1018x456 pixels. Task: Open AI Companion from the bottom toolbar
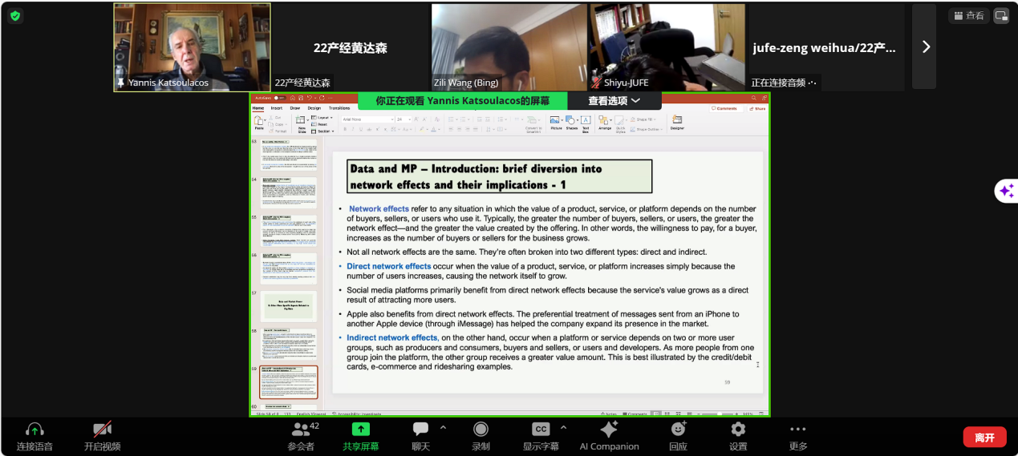point(609,430)
